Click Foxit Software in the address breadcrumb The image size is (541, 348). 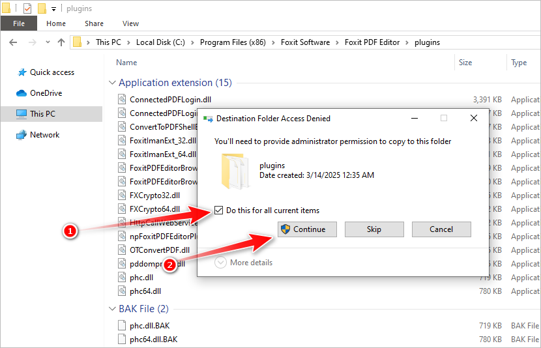pos(305,42)
